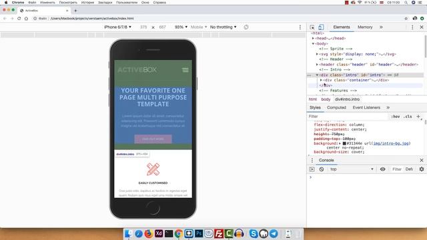This screenshot has width=427, height=240.
Task: Open the Computed tab
Action: point(336,107)
